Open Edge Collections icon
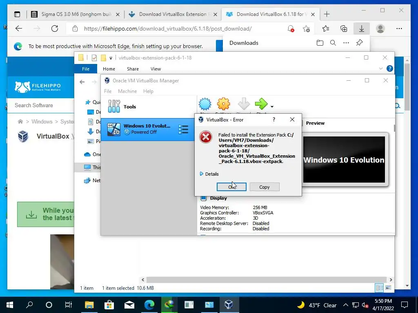Viewport: 418px width, 313px height. click(x=344, y=29)
